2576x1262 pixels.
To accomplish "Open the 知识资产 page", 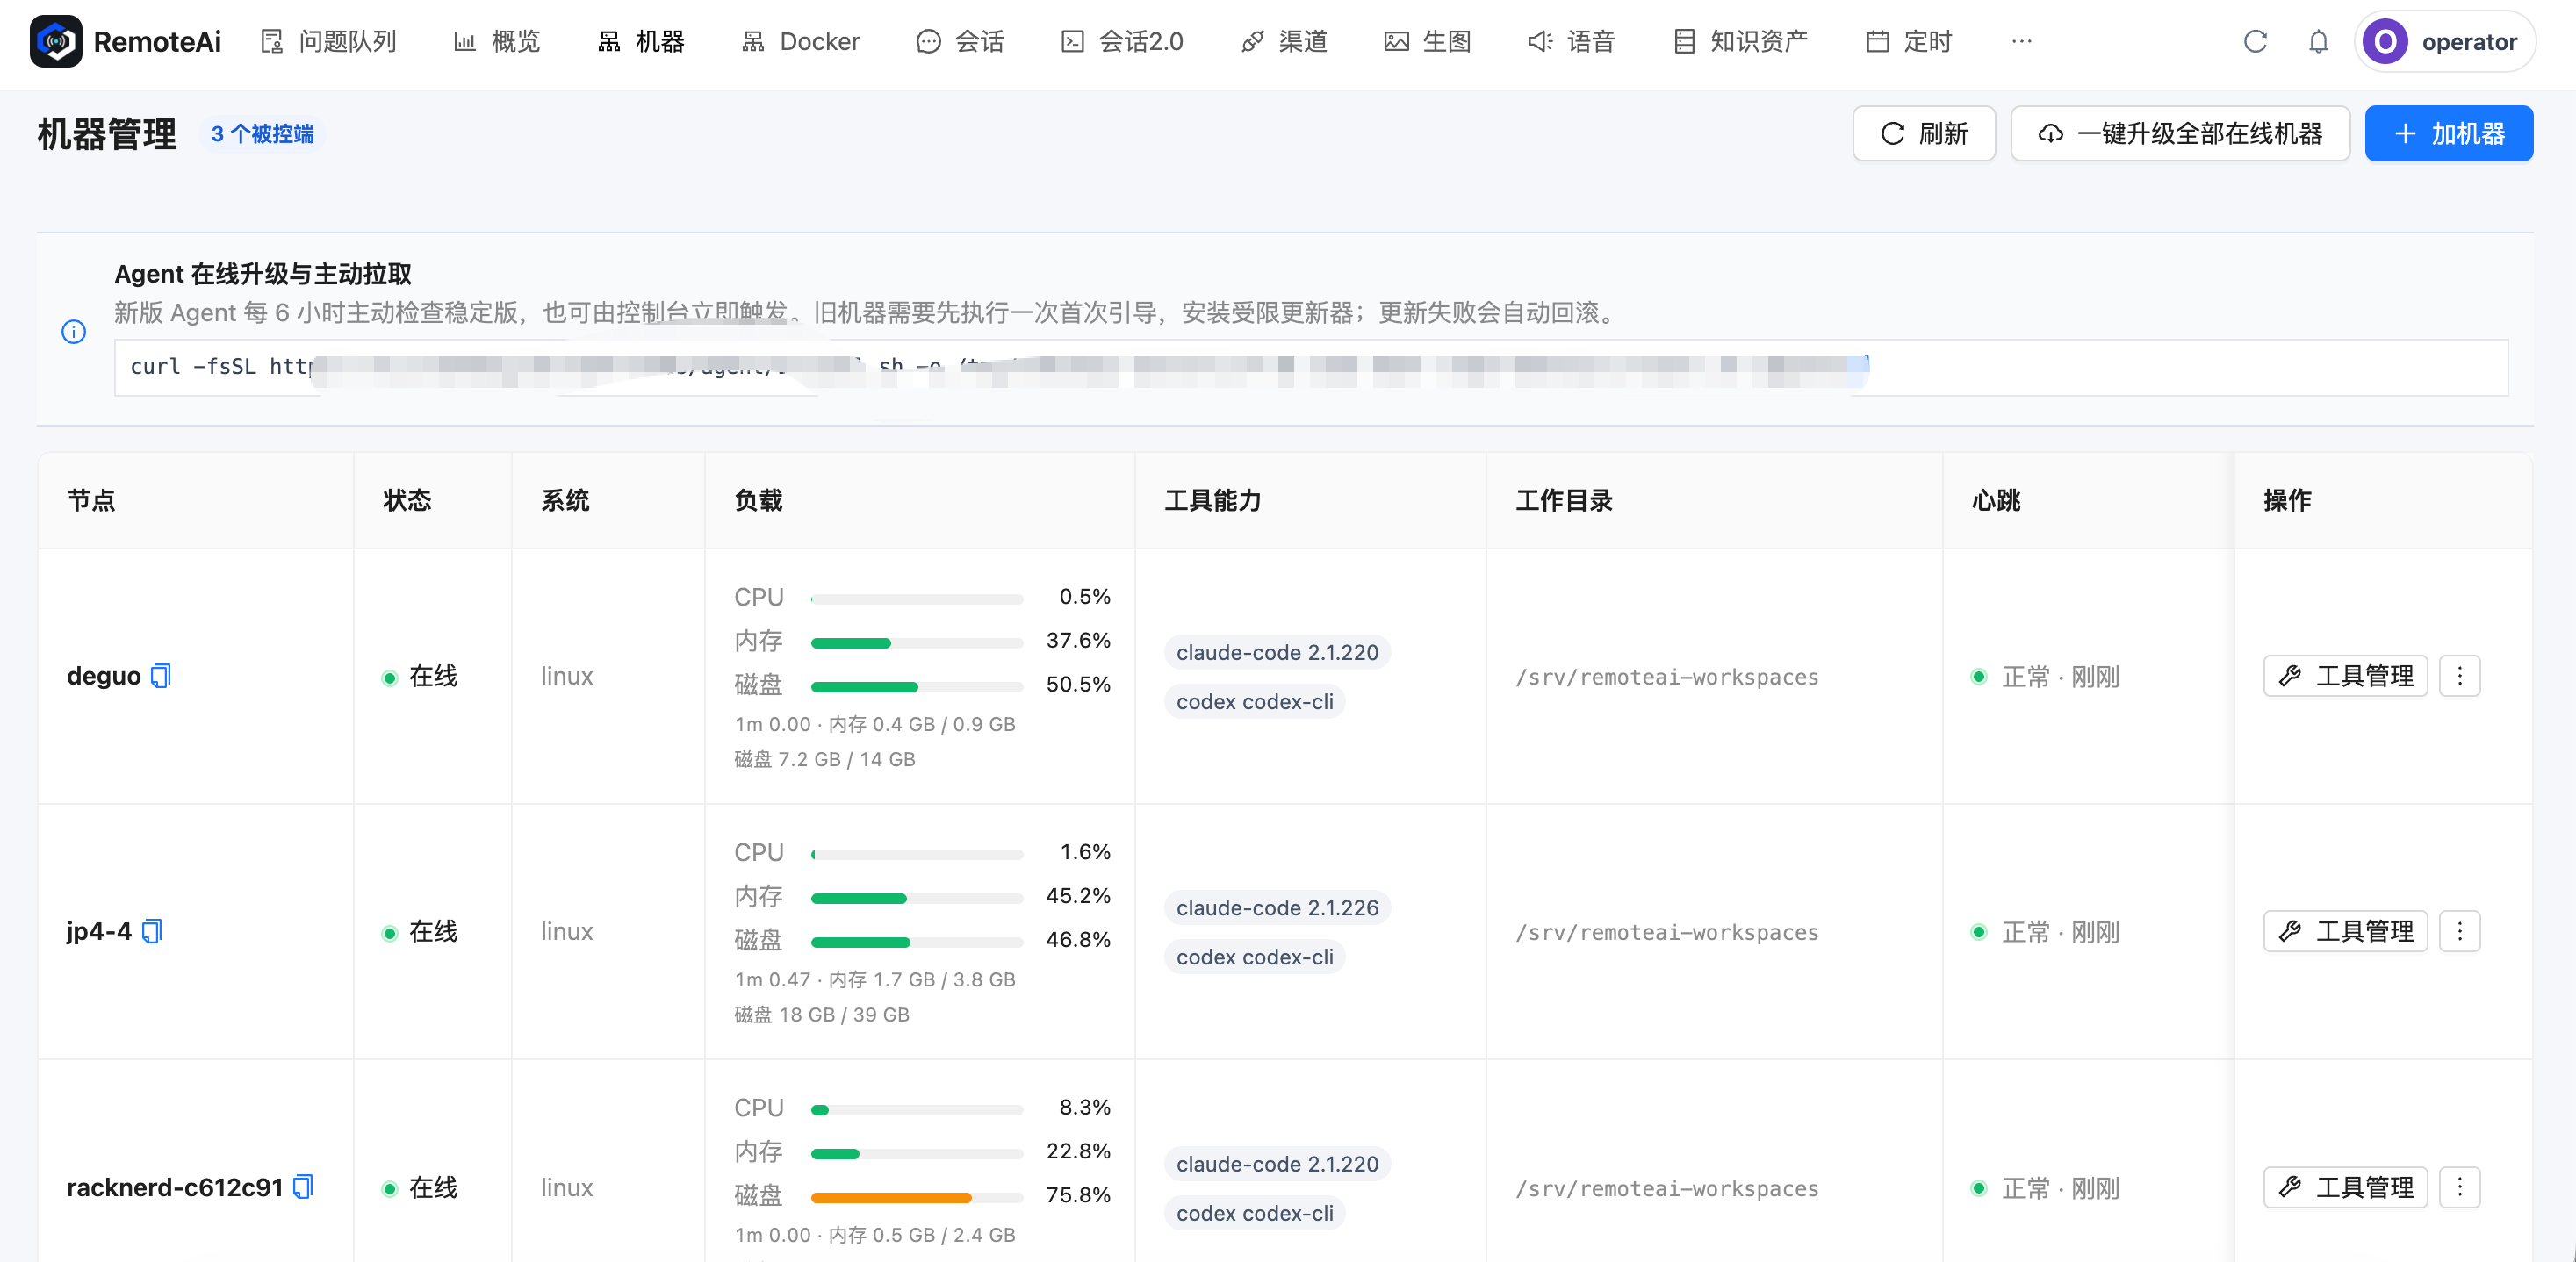I will pyautogui.click(x=1740, y=41).
